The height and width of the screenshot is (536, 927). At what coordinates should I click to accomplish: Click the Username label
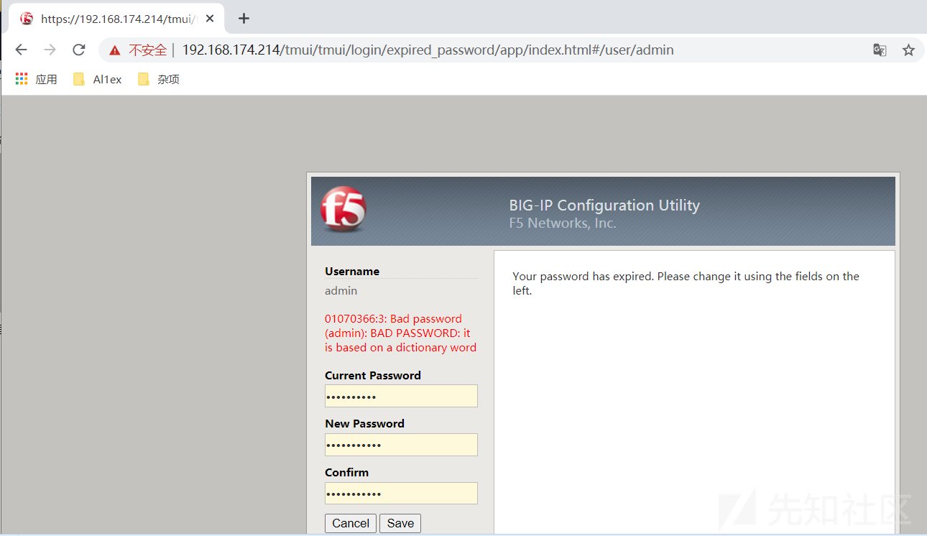352,271
